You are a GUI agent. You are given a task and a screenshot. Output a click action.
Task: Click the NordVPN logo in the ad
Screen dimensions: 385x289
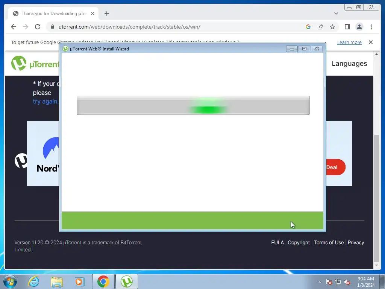click(48, 154)
